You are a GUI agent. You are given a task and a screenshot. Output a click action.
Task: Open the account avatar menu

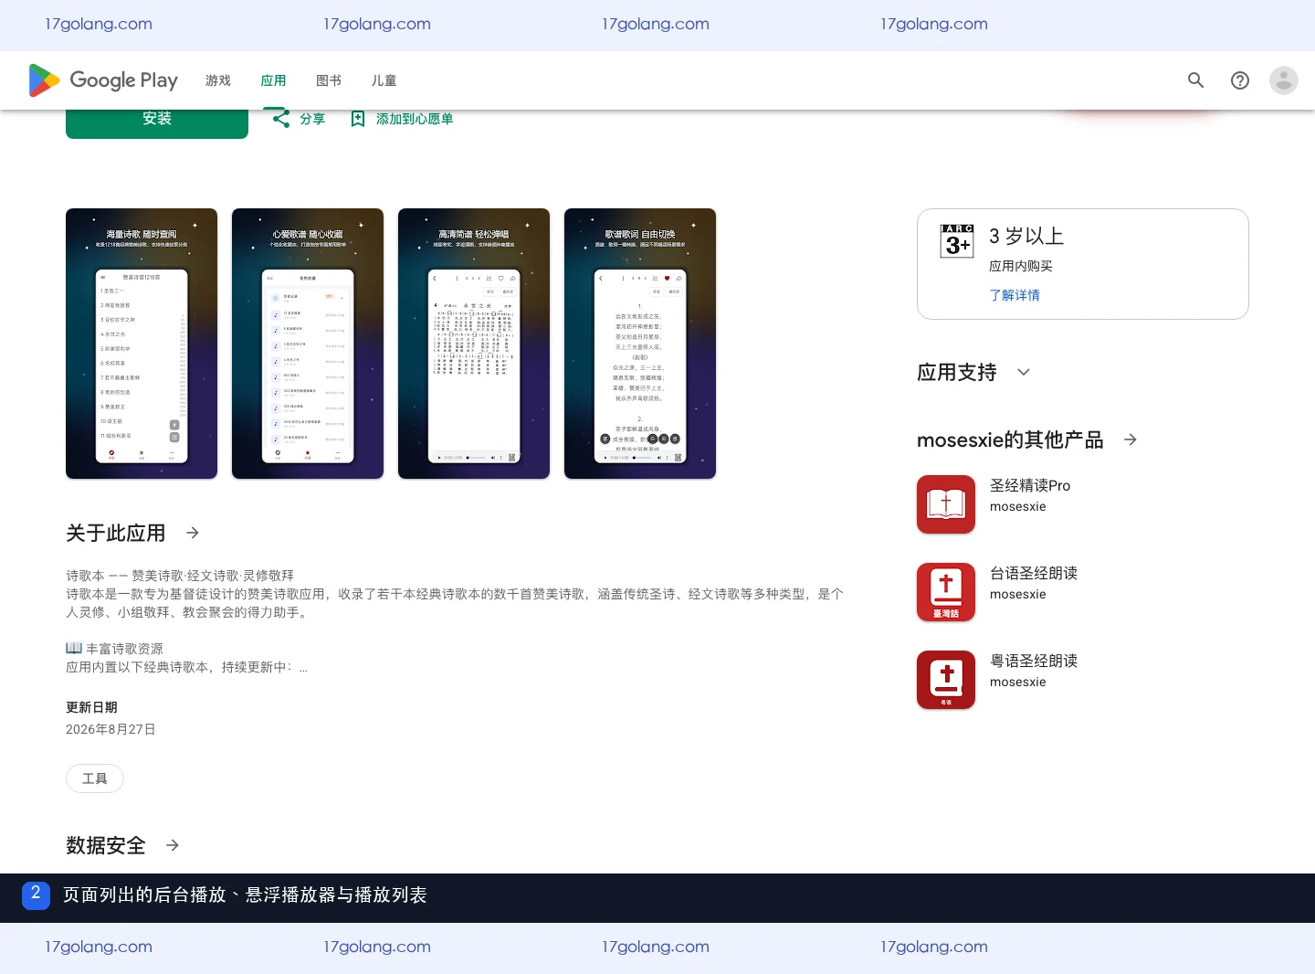(1283, 80)
